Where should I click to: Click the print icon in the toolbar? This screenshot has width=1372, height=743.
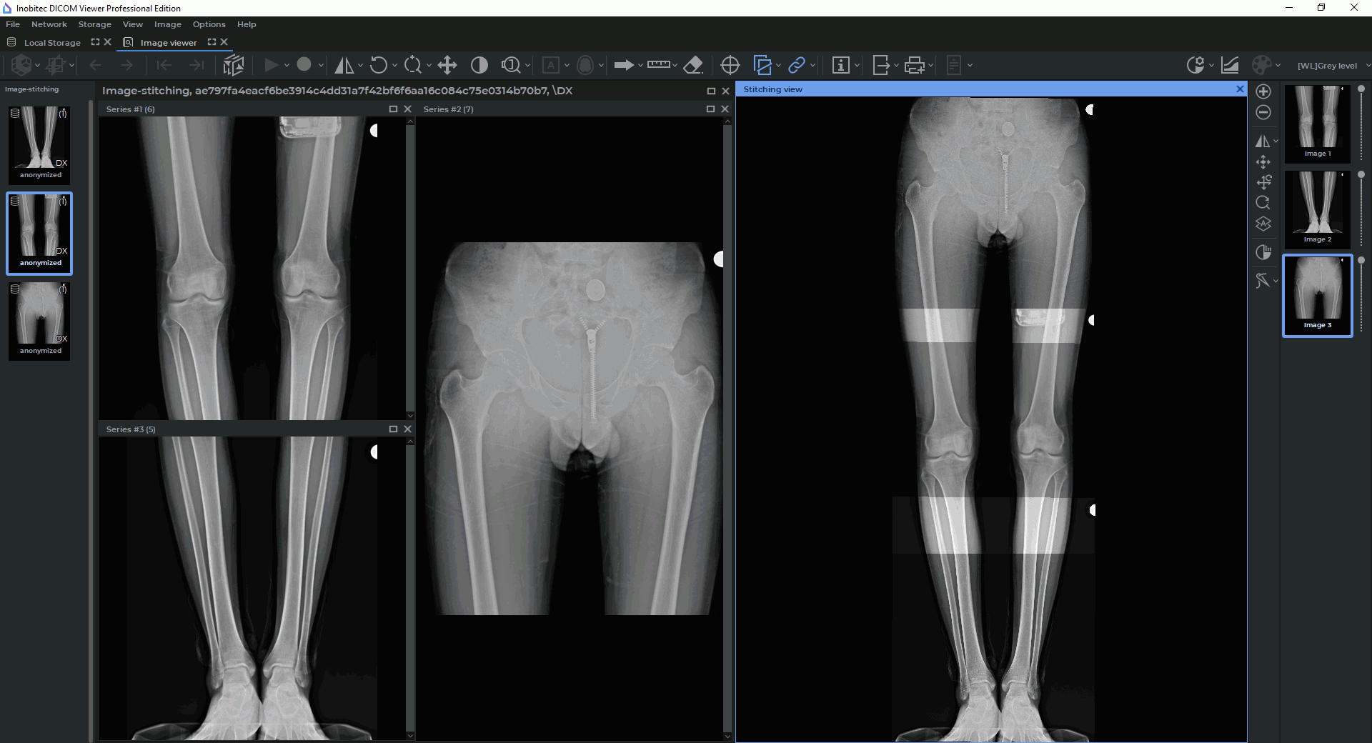click(x=914, y=66)
